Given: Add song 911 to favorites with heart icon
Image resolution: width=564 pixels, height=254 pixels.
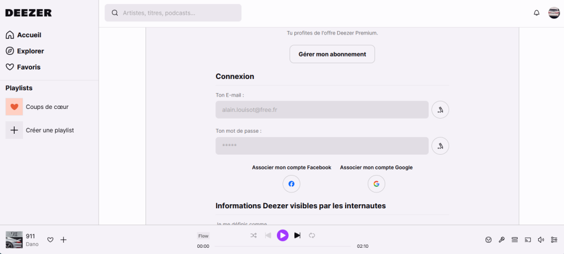Looking at the screenshot, I should (50, 240).
